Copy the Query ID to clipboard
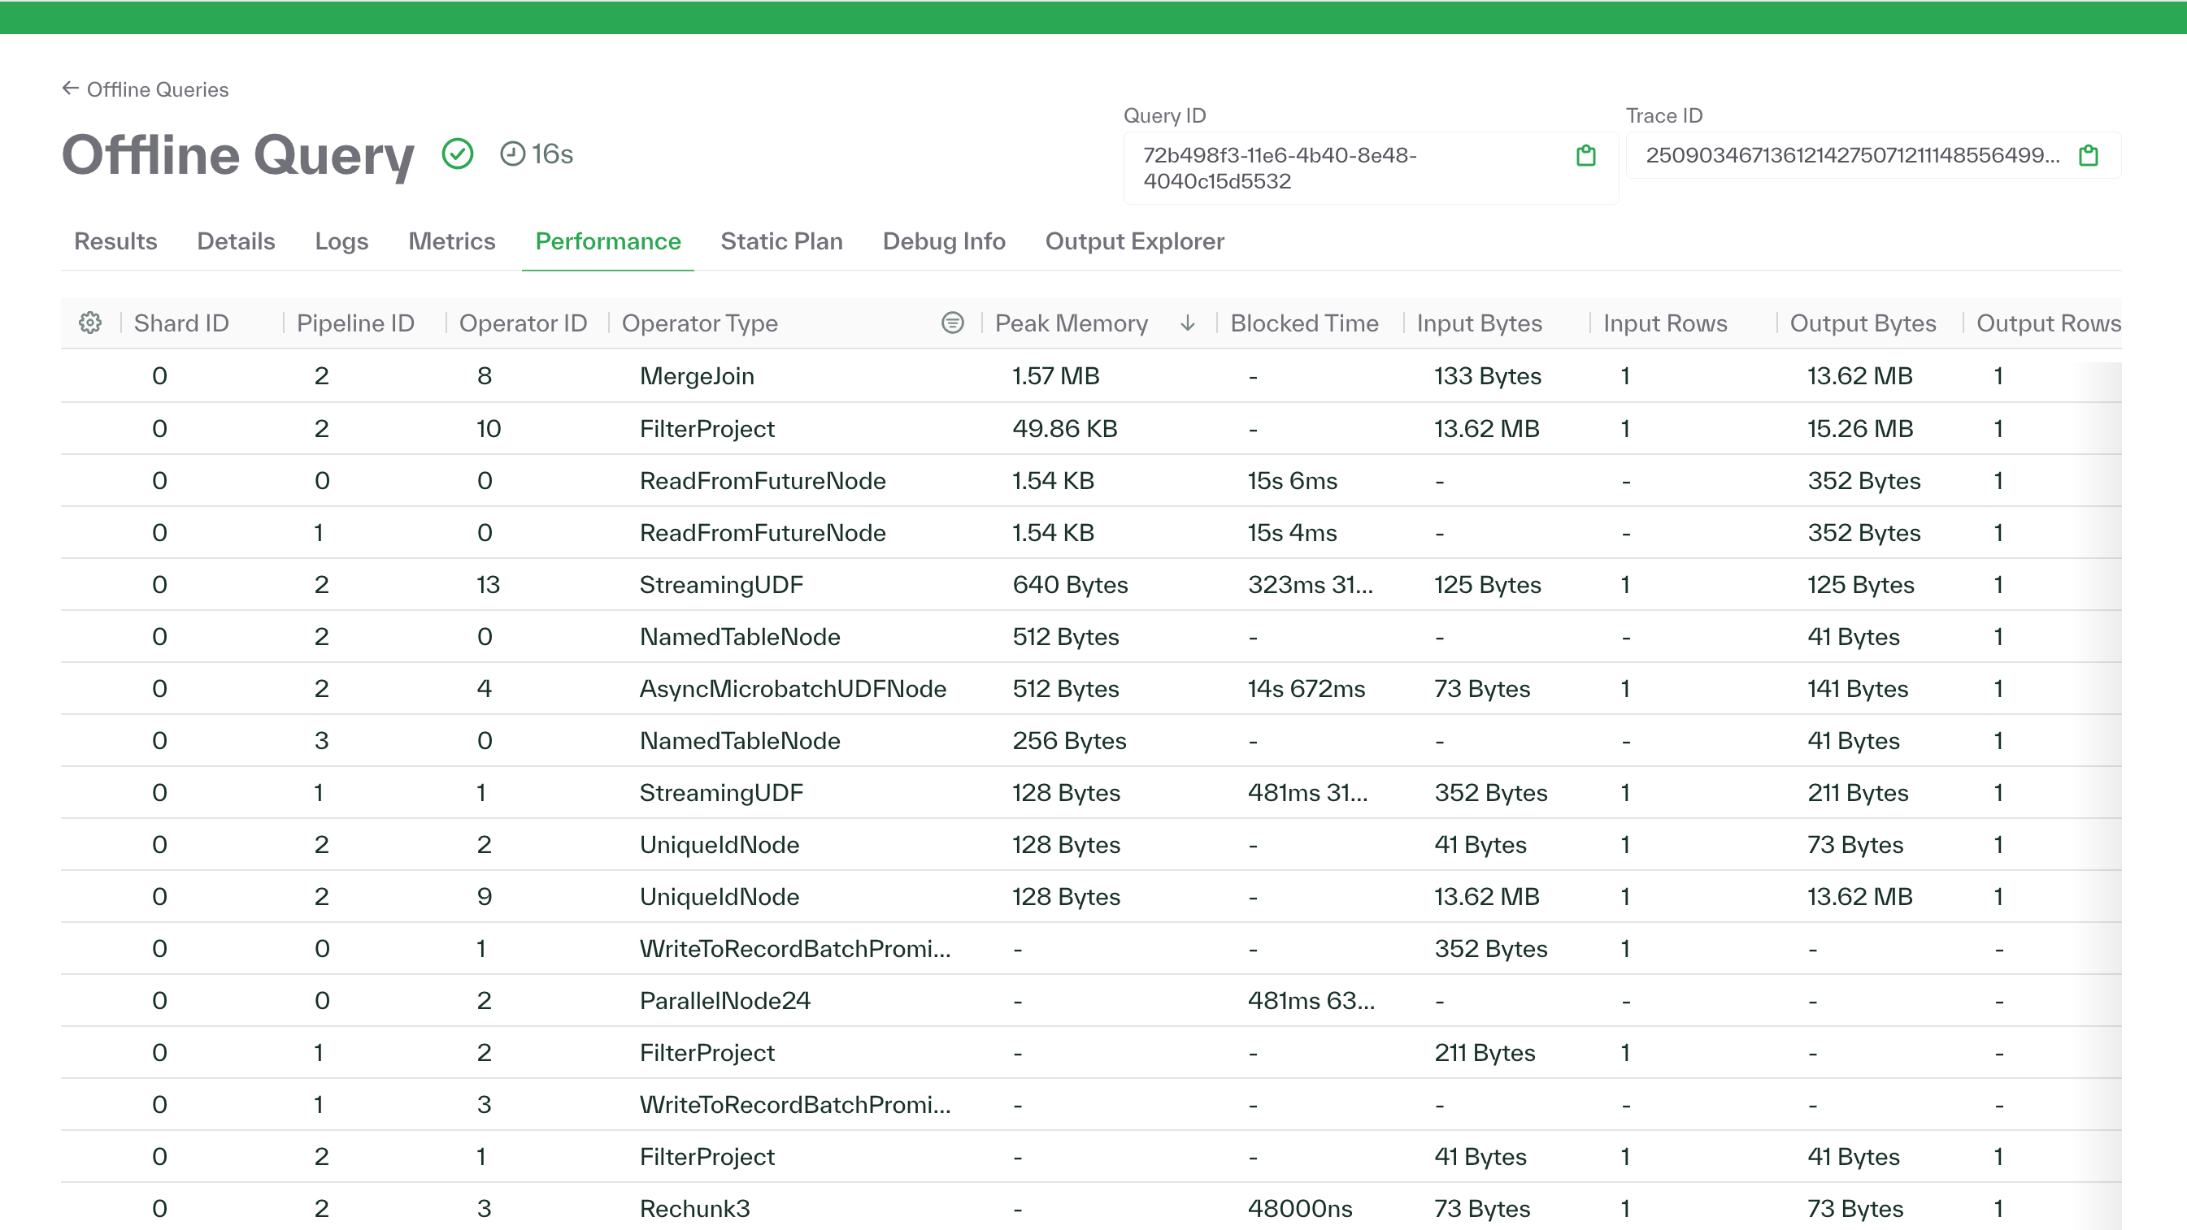The image size is (2187, 1230). [x=1586, y=155]
